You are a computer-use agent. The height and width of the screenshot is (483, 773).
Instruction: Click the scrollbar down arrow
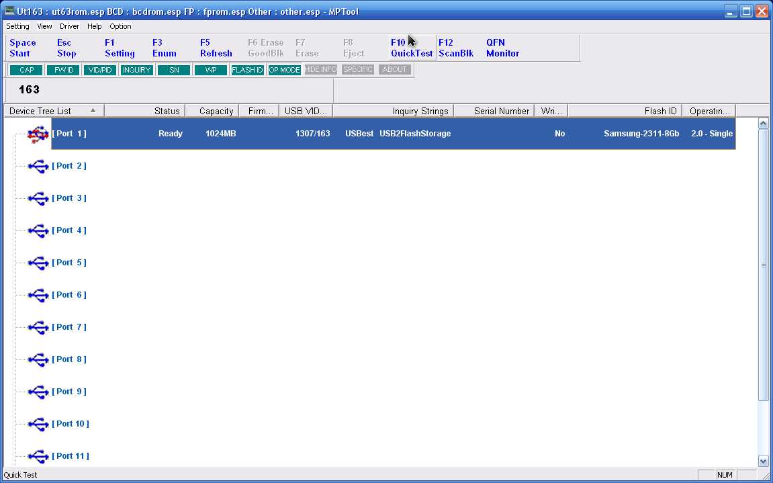coord(763,461)
